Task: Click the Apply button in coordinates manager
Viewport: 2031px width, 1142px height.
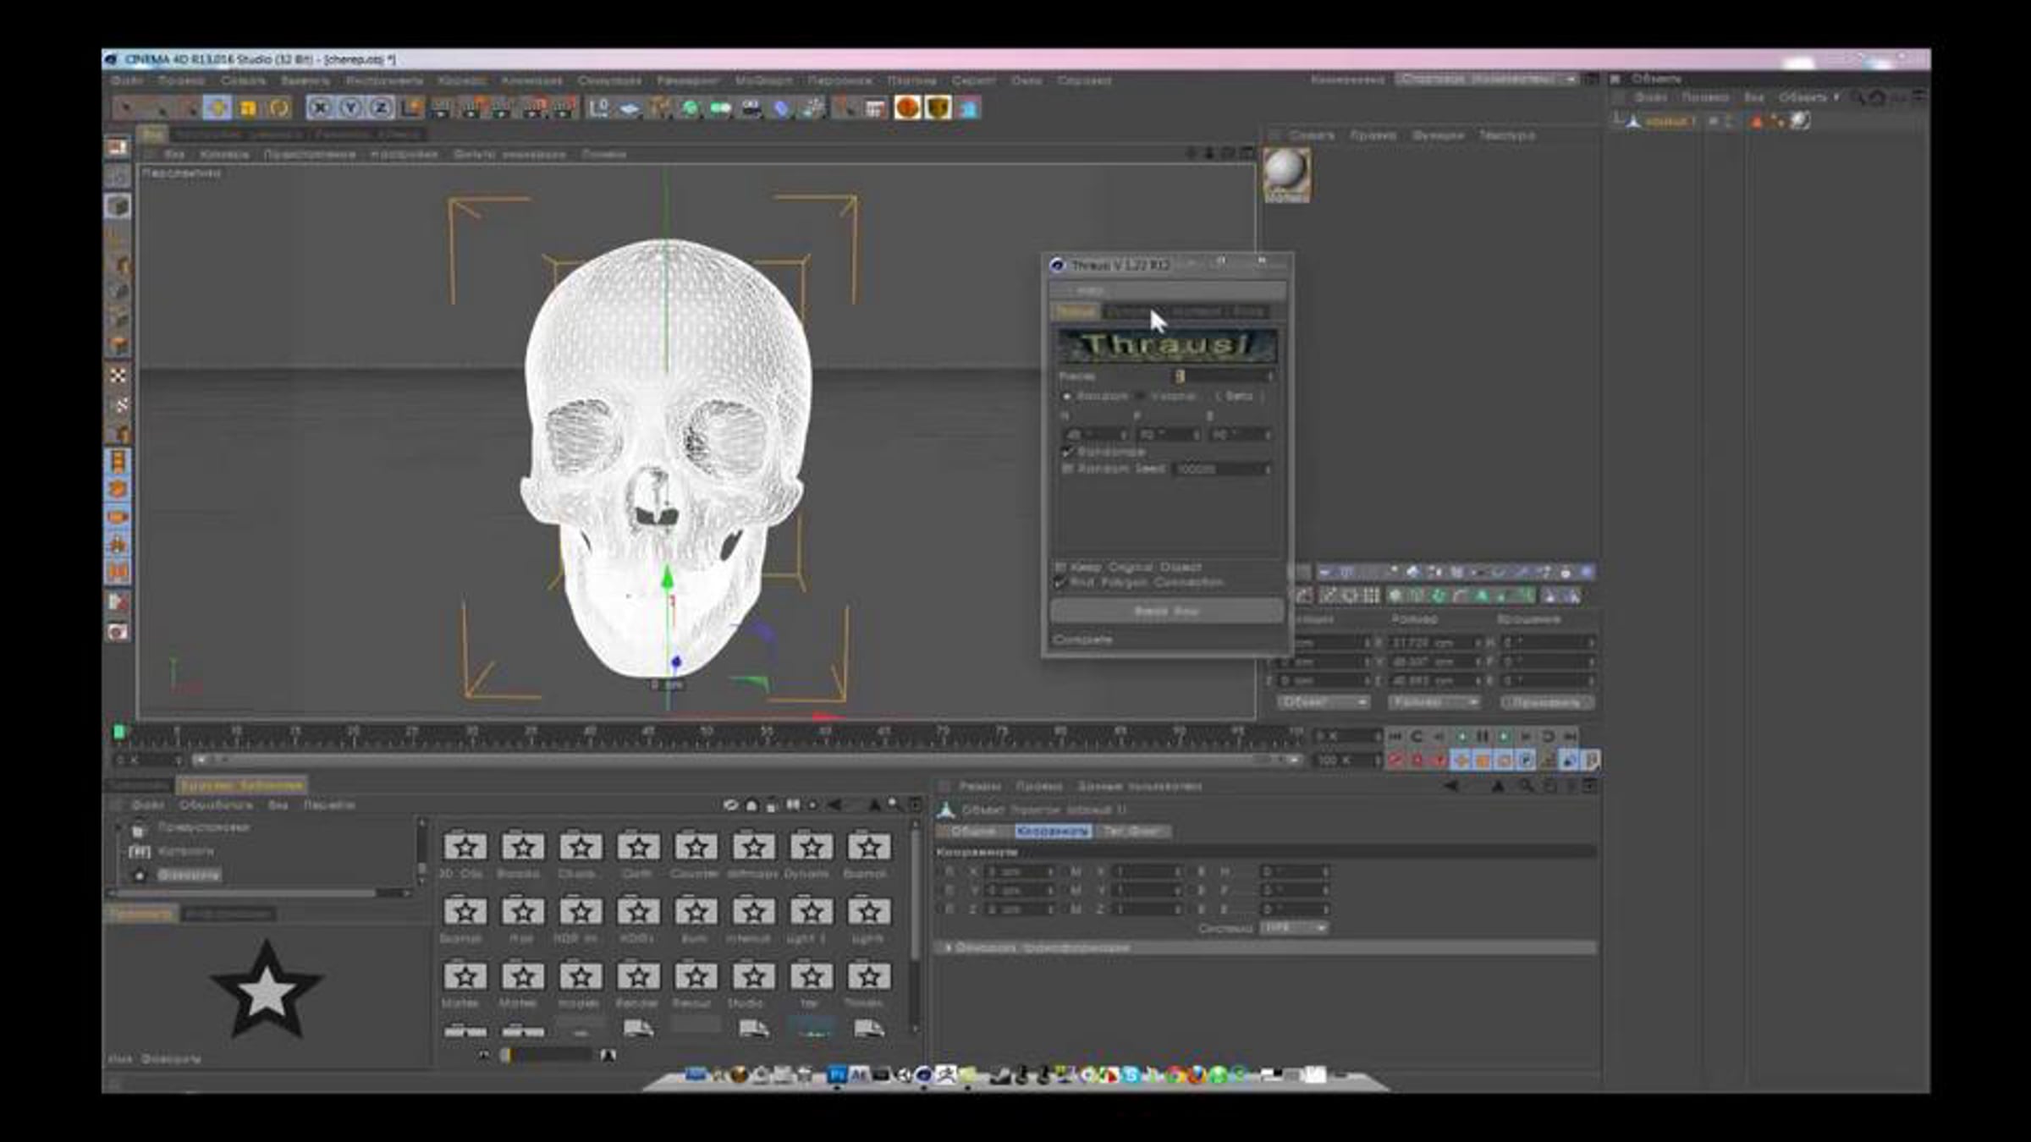Action: pos(1547,703)
